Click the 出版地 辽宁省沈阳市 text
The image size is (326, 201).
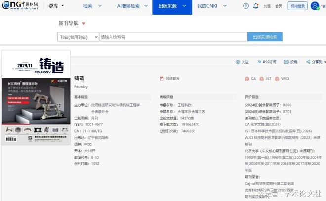(x=91, y=138)
